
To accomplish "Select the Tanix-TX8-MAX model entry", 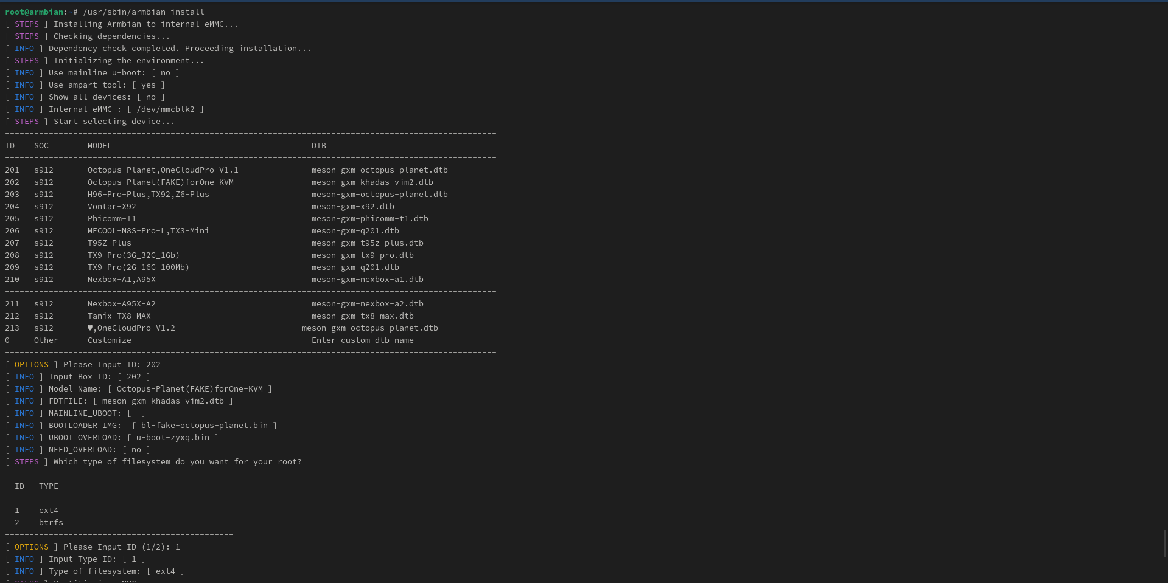I will [119, 316].
